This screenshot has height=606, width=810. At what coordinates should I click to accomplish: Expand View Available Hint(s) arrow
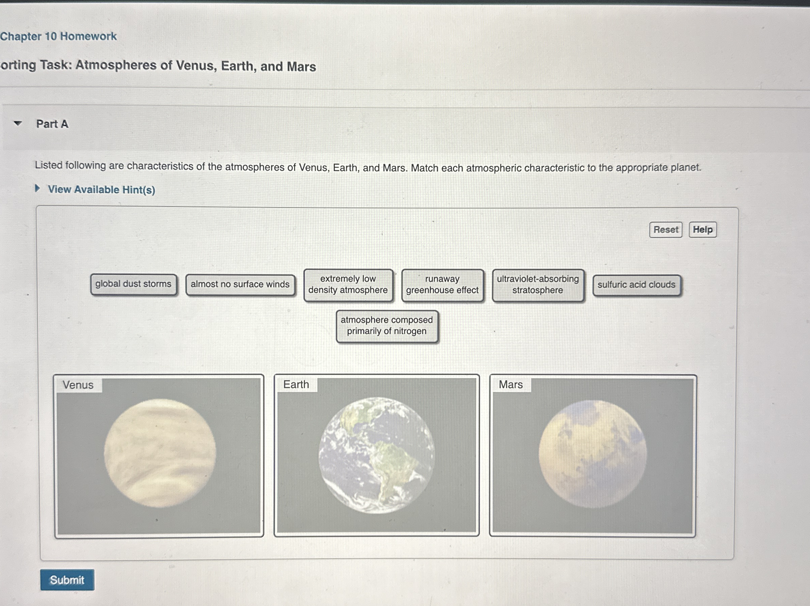coord(37,189)
